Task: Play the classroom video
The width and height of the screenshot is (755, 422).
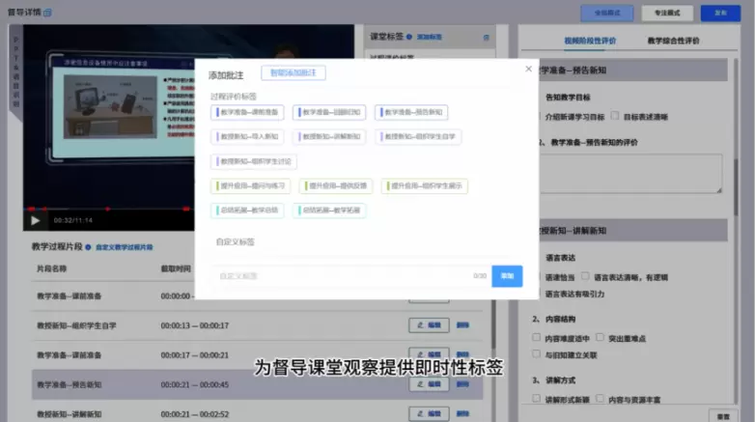Action: pos(37,220)
